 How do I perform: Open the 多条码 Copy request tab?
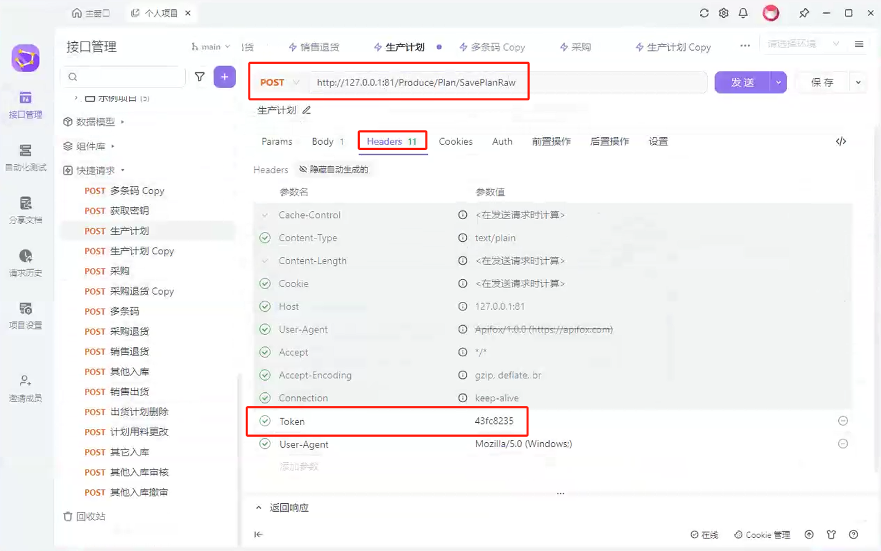492,47
